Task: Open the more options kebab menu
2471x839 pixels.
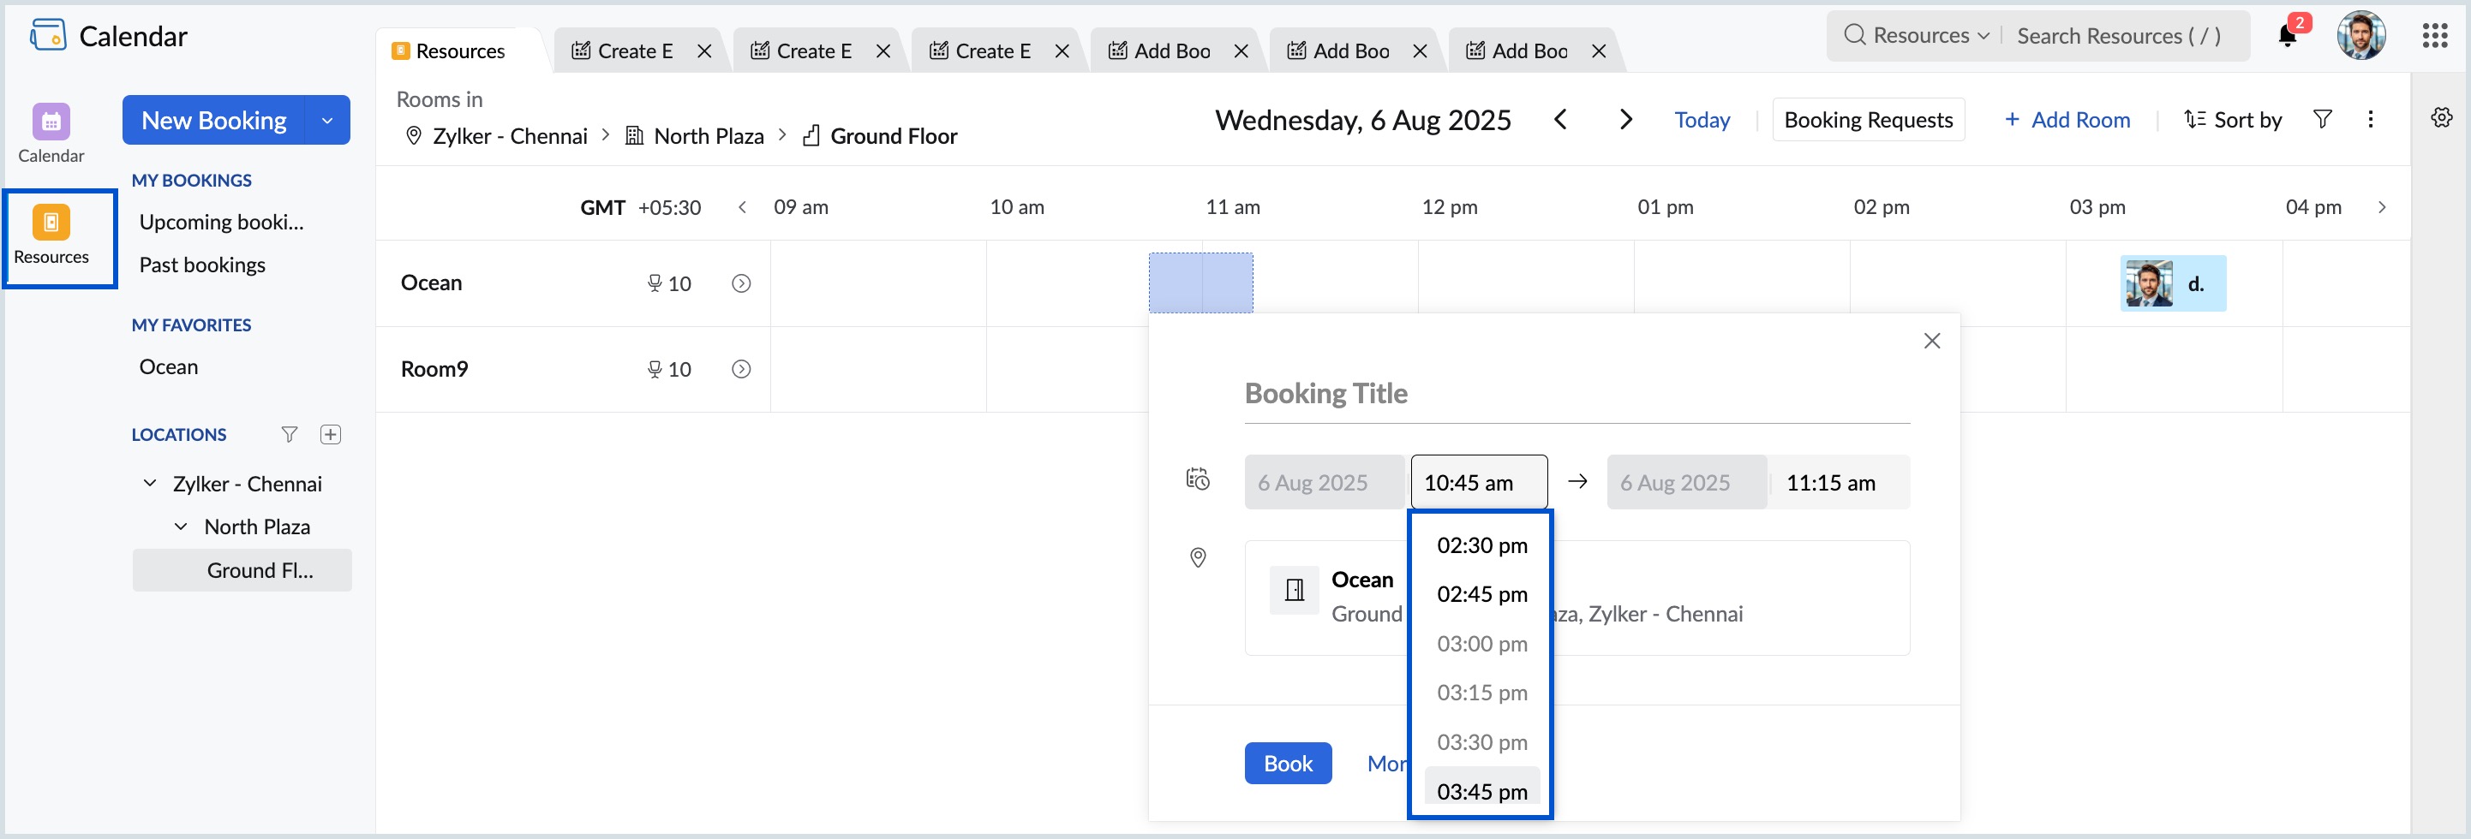Action: (2370, 119)
